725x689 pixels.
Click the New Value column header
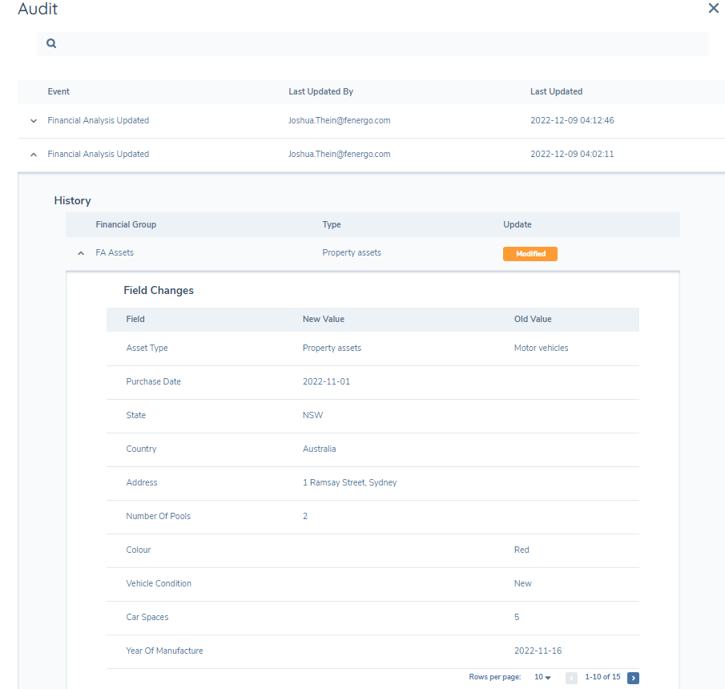pos(323,320)
